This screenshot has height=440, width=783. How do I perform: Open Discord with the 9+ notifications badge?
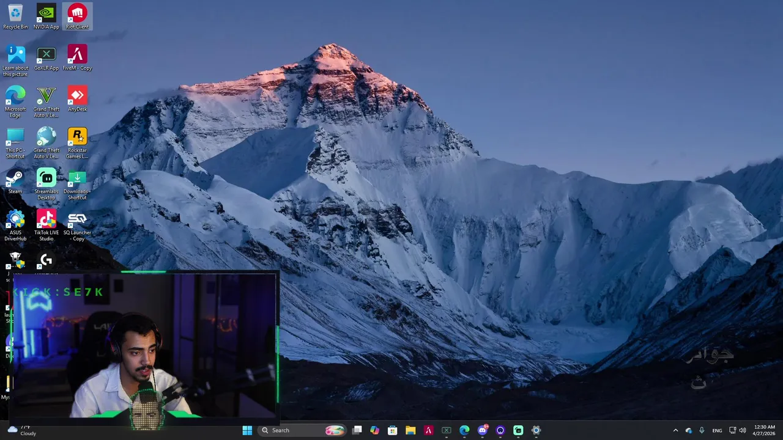pyautogui.click(x=483, y=430)
